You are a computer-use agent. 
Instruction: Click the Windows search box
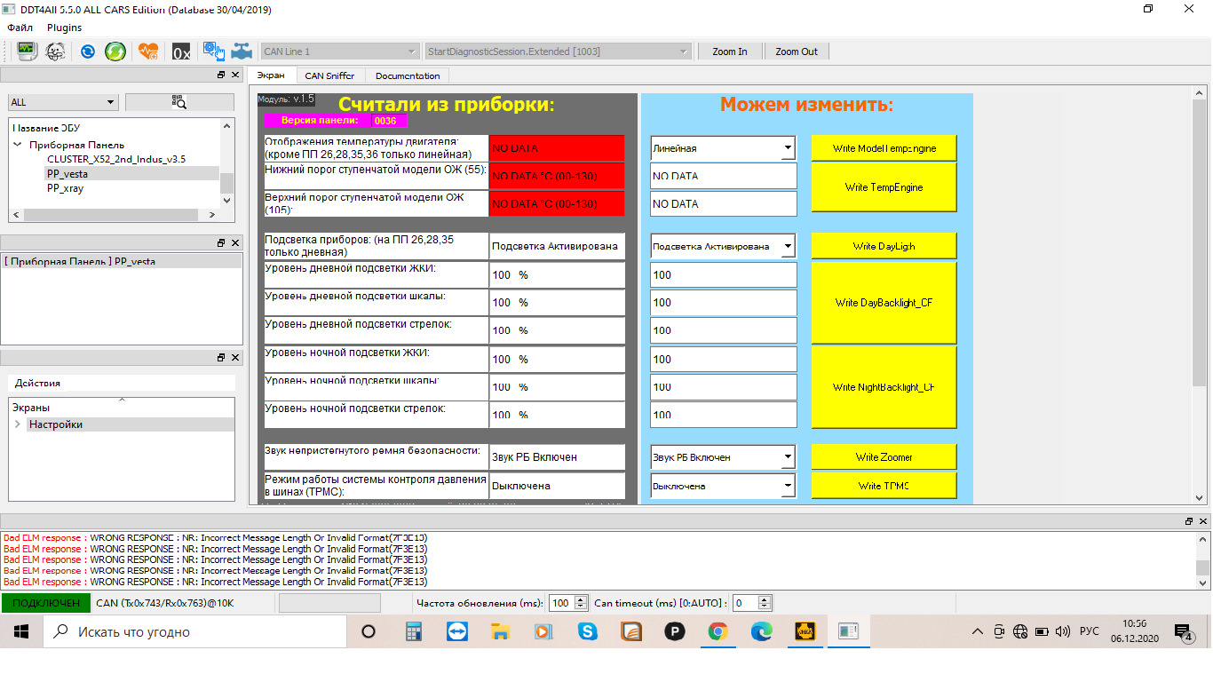195,632
